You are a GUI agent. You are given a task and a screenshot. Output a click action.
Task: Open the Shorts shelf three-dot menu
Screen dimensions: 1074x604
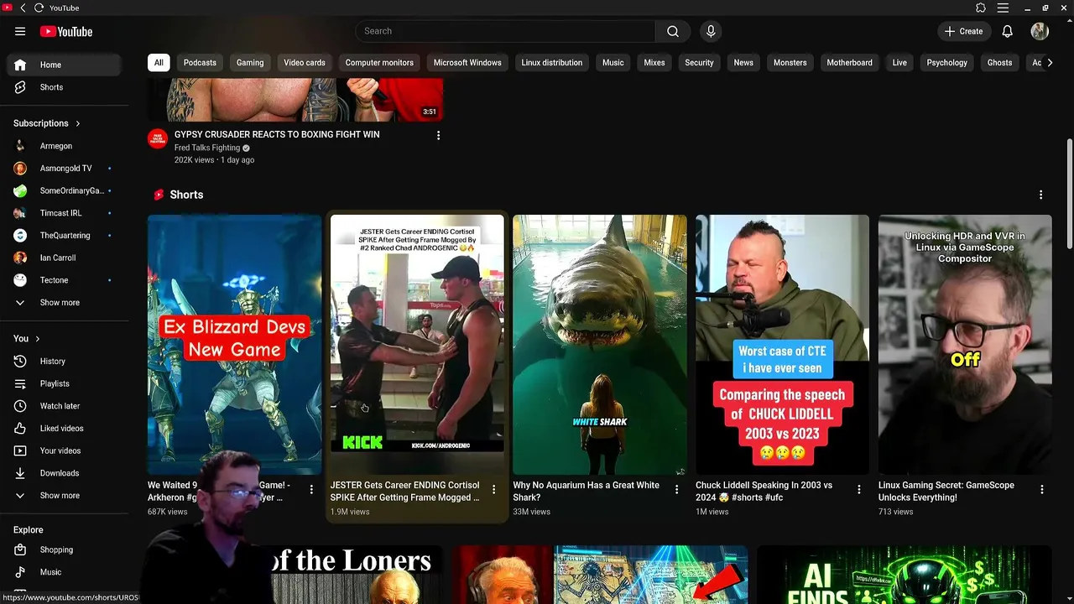click(1040, 195)
